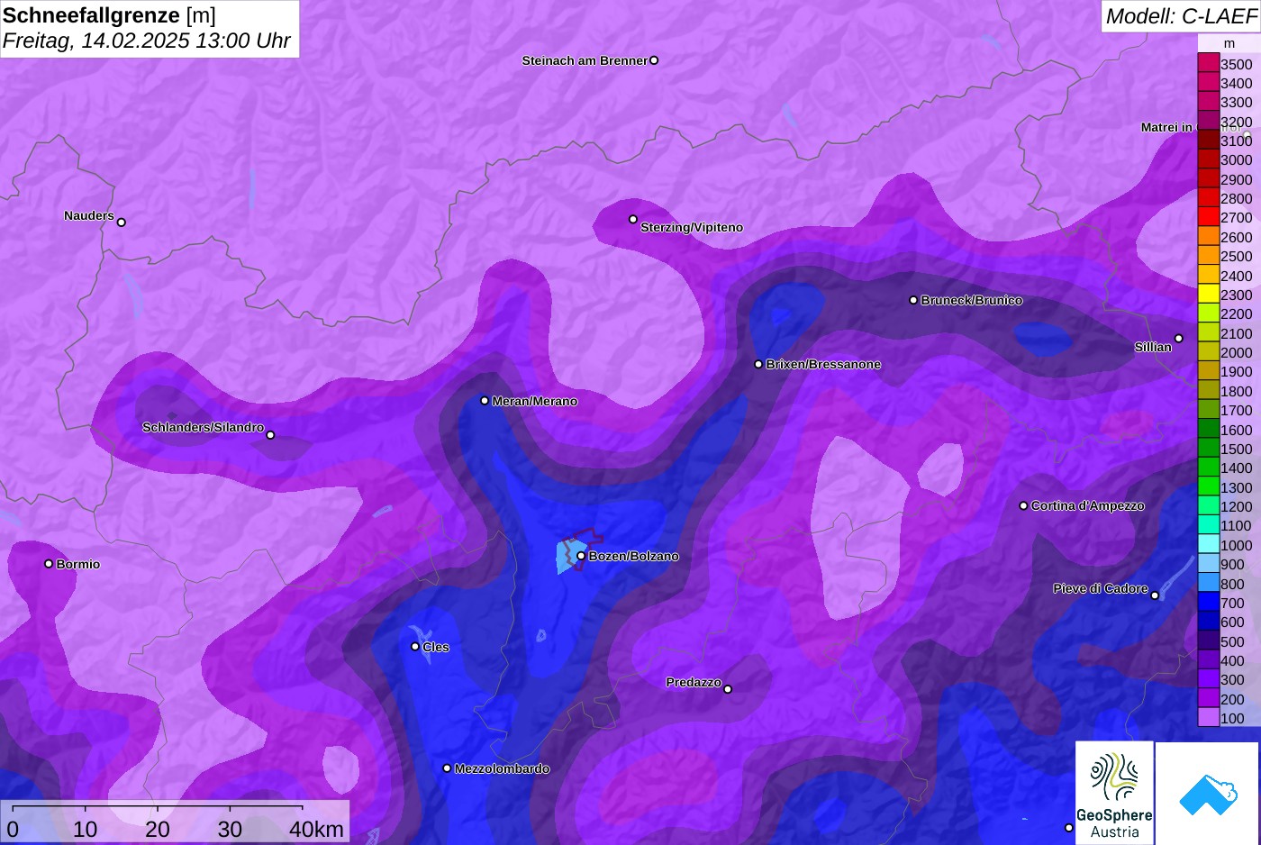Click the '30' scale bar label
The width and height of the screenshot is (1261, 845).
[230, 829]
